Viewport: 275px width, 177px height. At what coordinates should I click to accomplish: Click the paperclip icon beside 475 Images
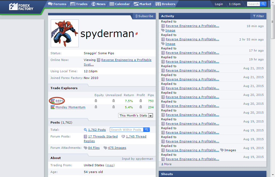pos(105,148)
